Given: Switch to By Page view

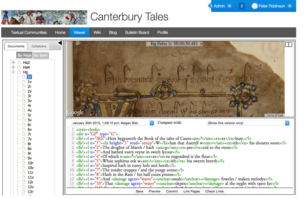Looking at the screenshot, I should pos(24,56).
